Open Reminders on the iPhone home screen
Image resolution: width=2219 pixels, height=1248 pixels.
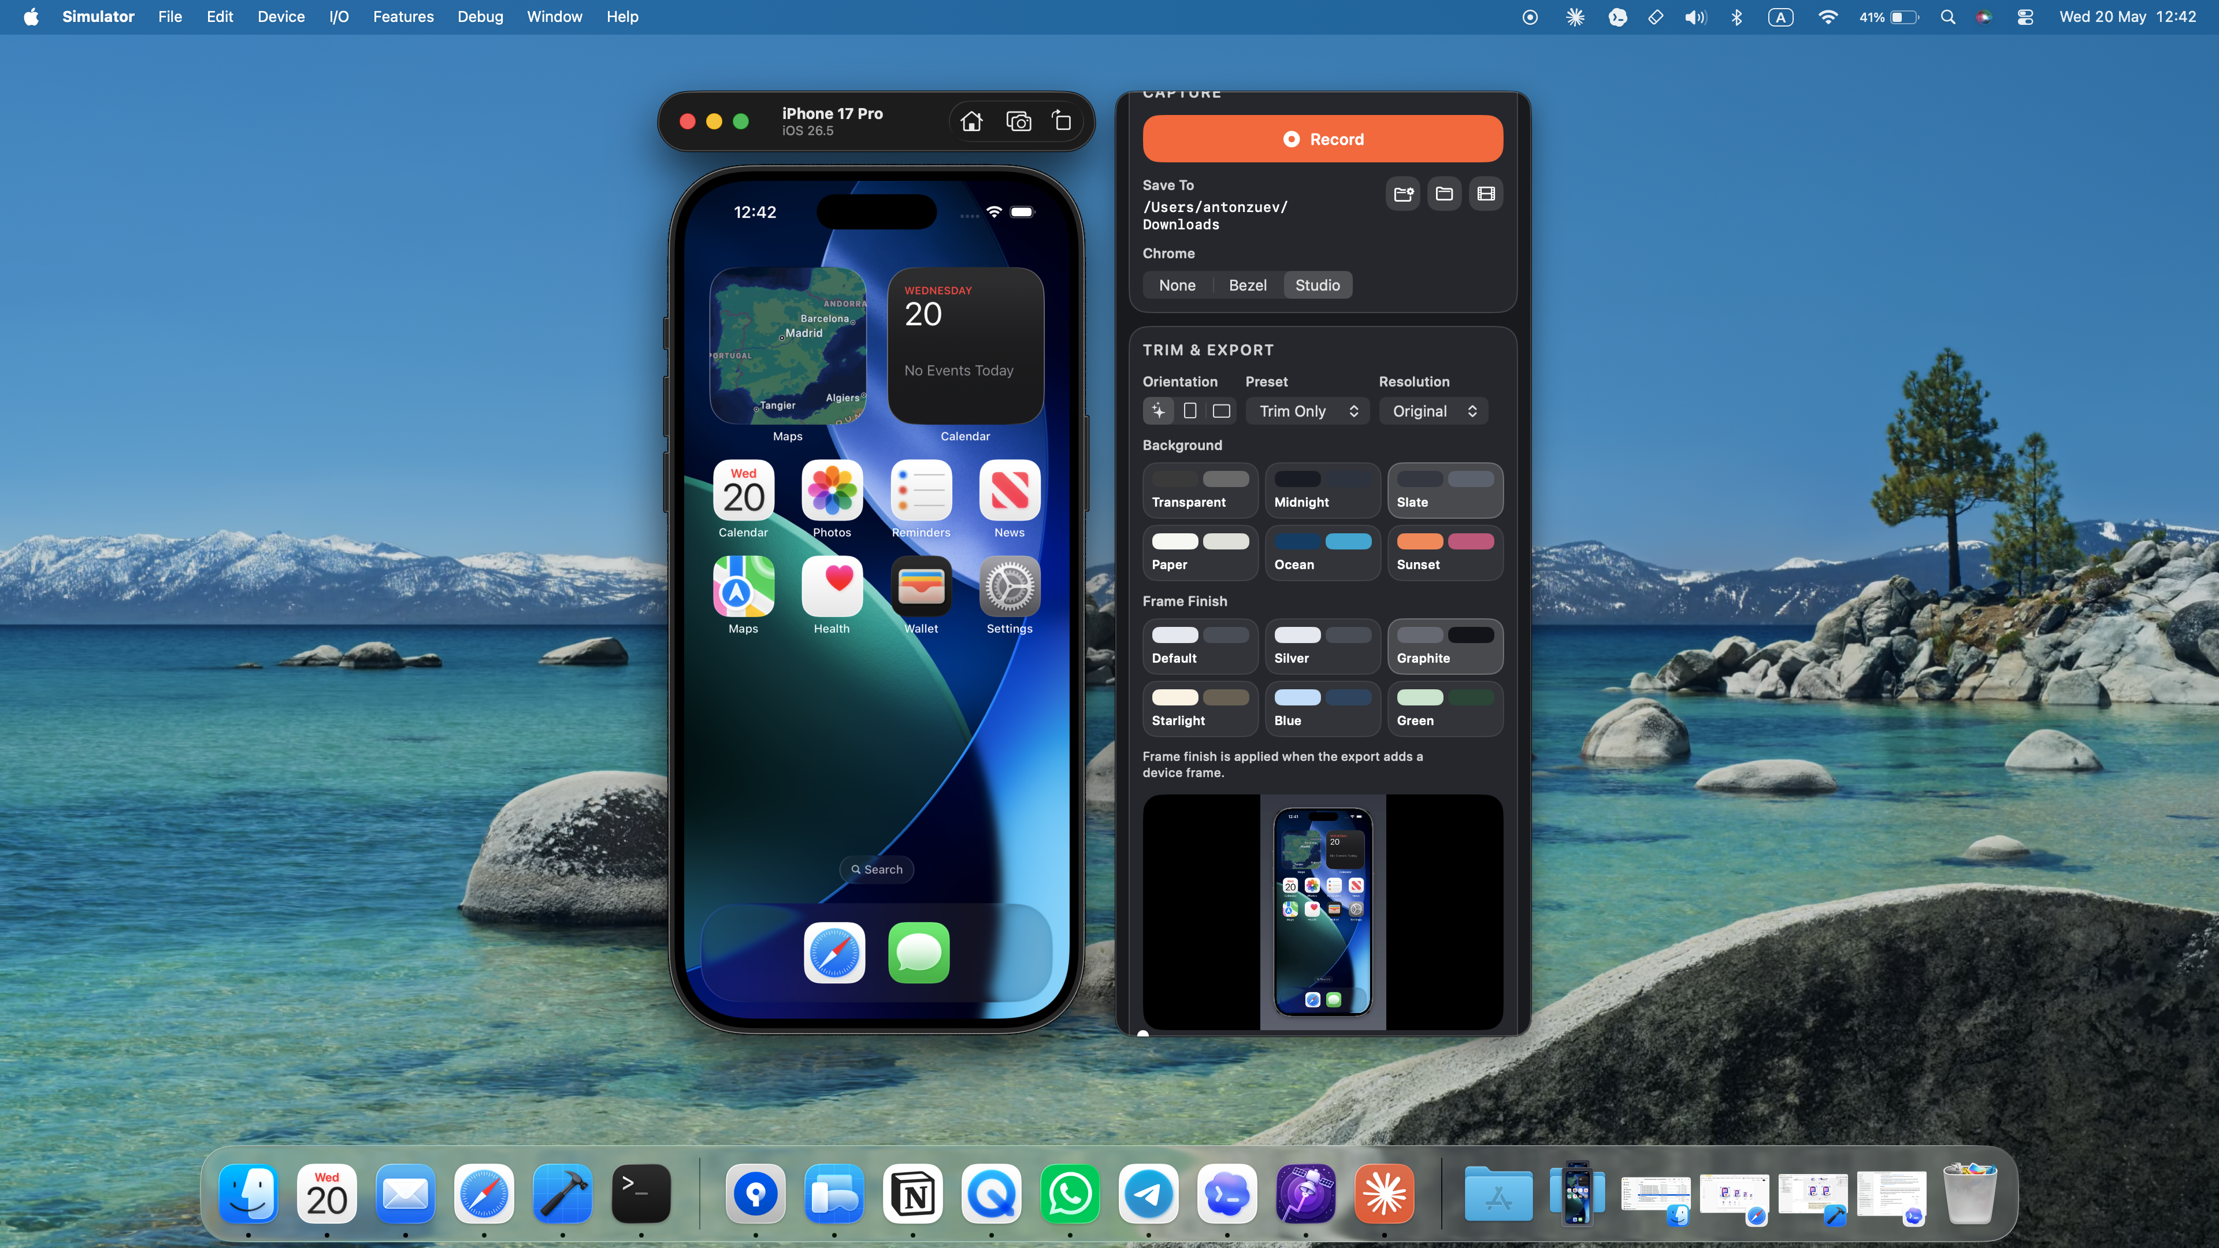[x=921, y=490]
